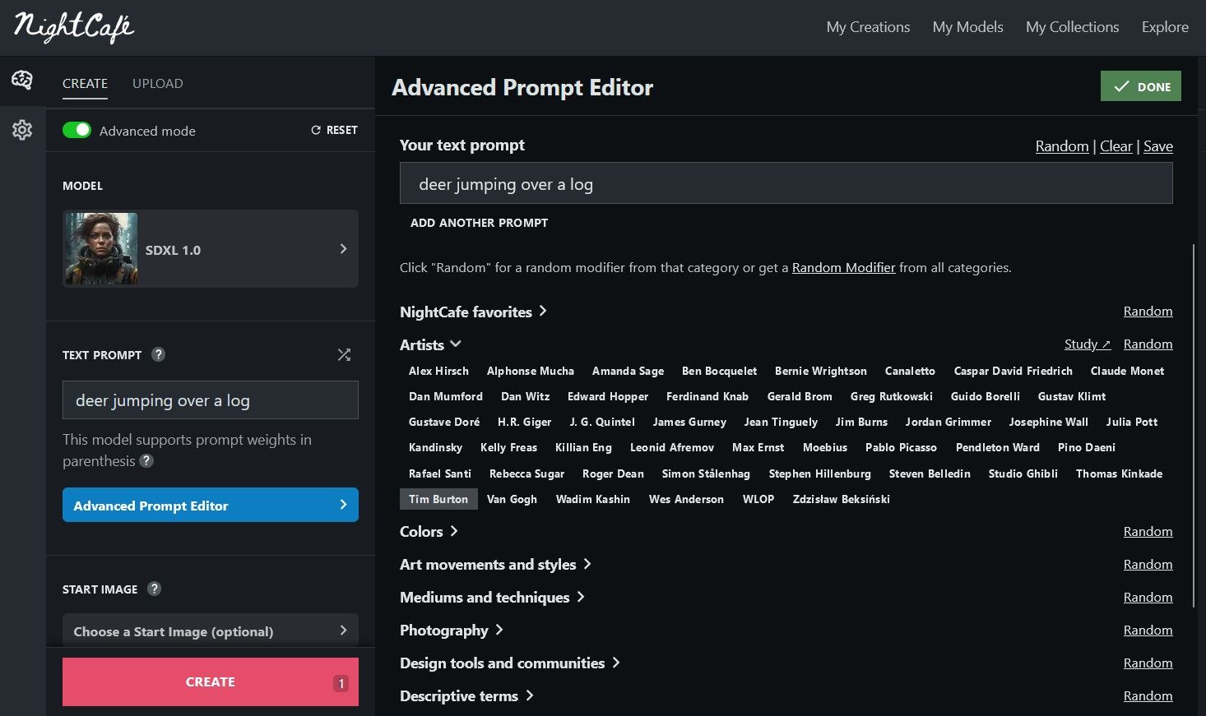Click the help icon beside Text Prompt
1206x716 pixels.
159,354
